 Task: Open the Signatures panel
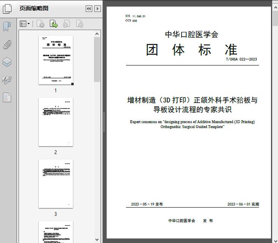(7, 80)
